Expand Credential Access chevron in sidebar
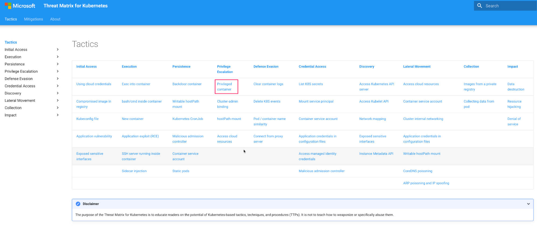 [x=57, y=86]
